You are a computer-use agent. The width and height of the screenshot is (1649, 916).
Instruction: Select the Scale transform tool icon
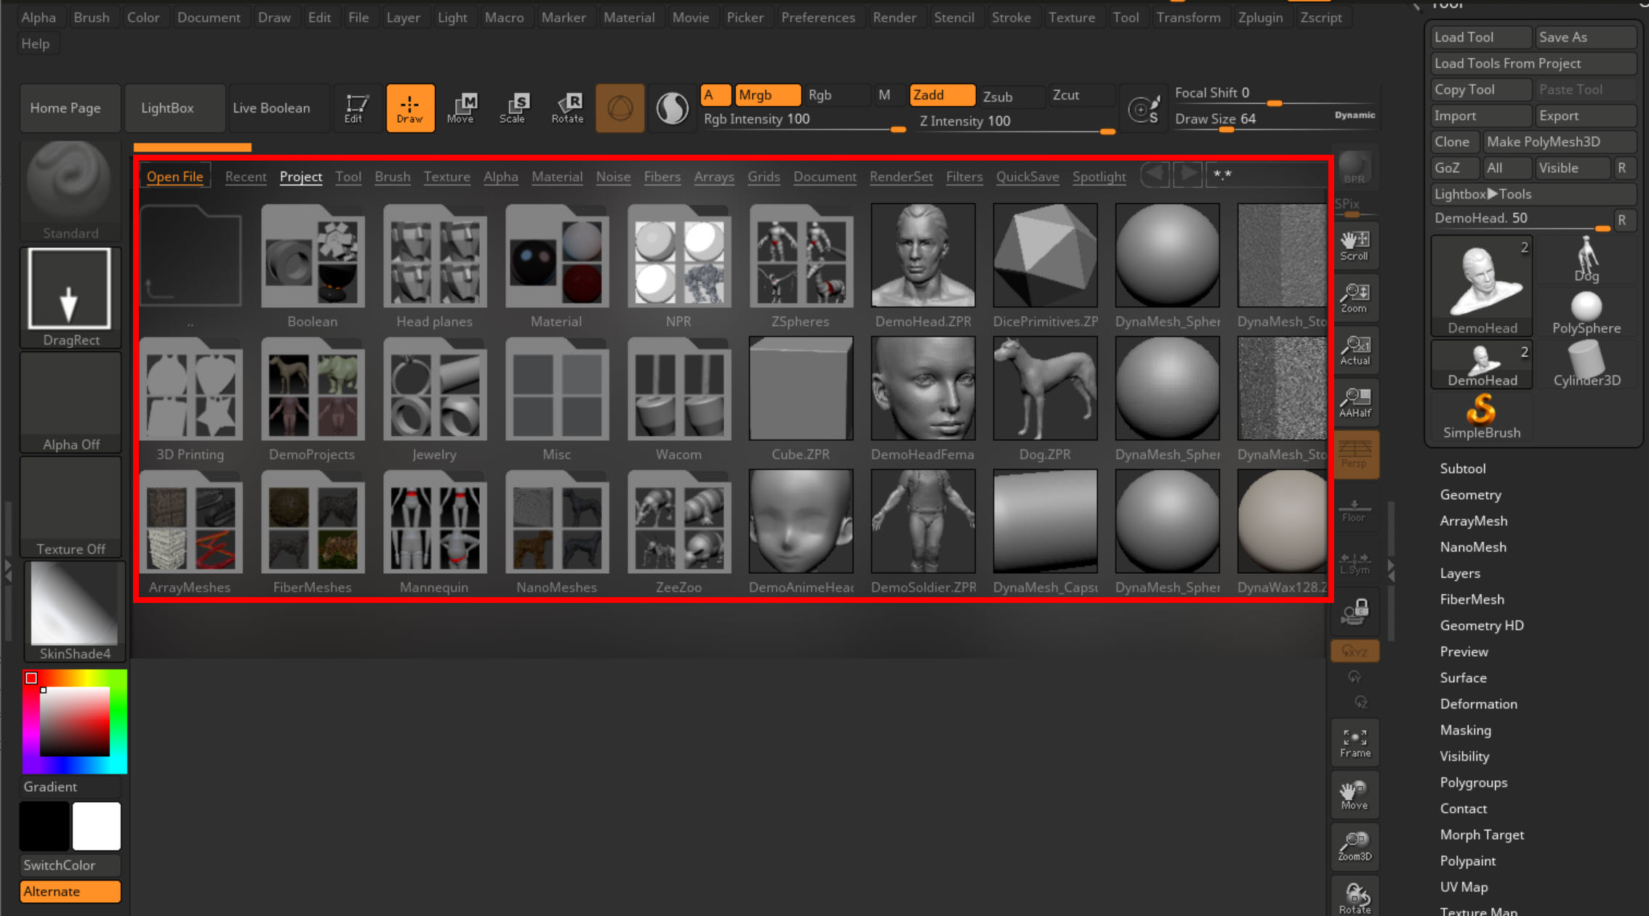[x=513, y=108]
